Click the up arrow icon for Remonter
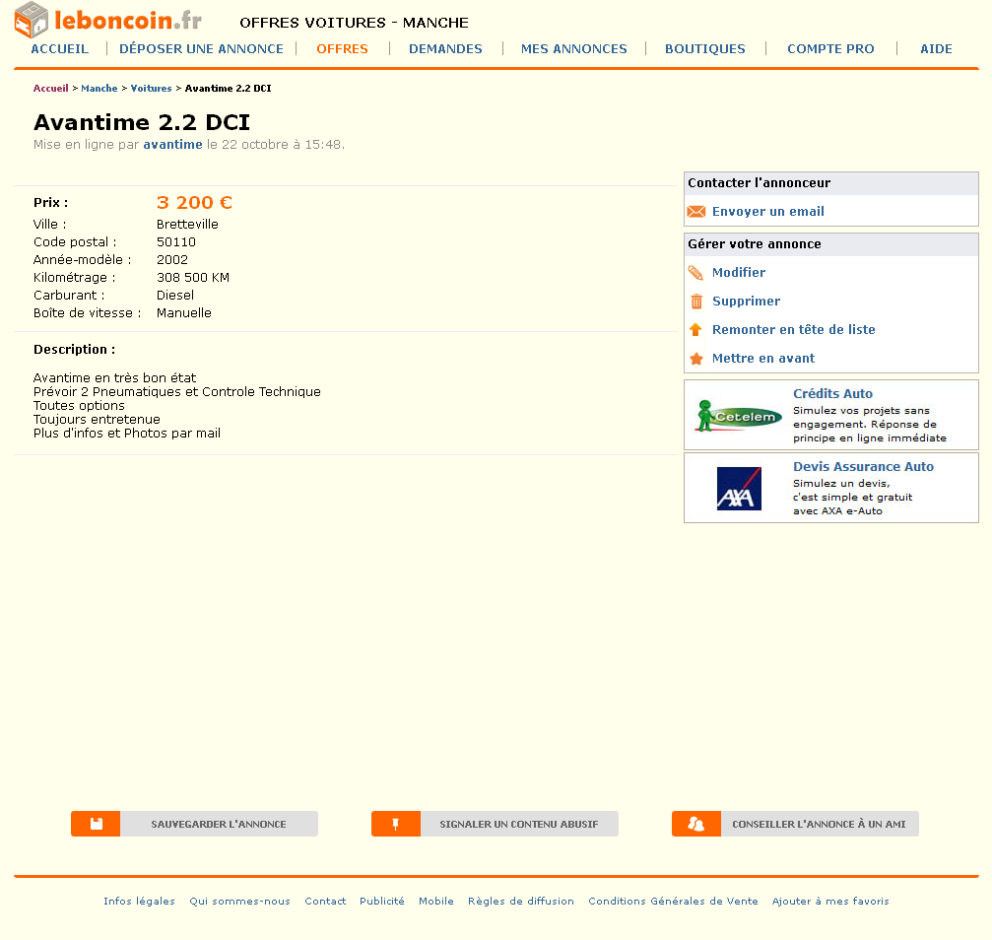Viewport: 992px width, 940px height. [x=696, y=330]
